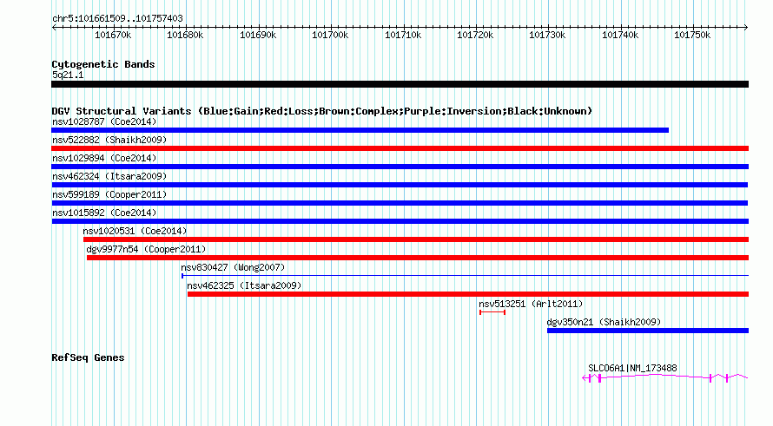Open variant label nsv1015892 (Coe2014)
773x426 pixels.
coord(104,213)
